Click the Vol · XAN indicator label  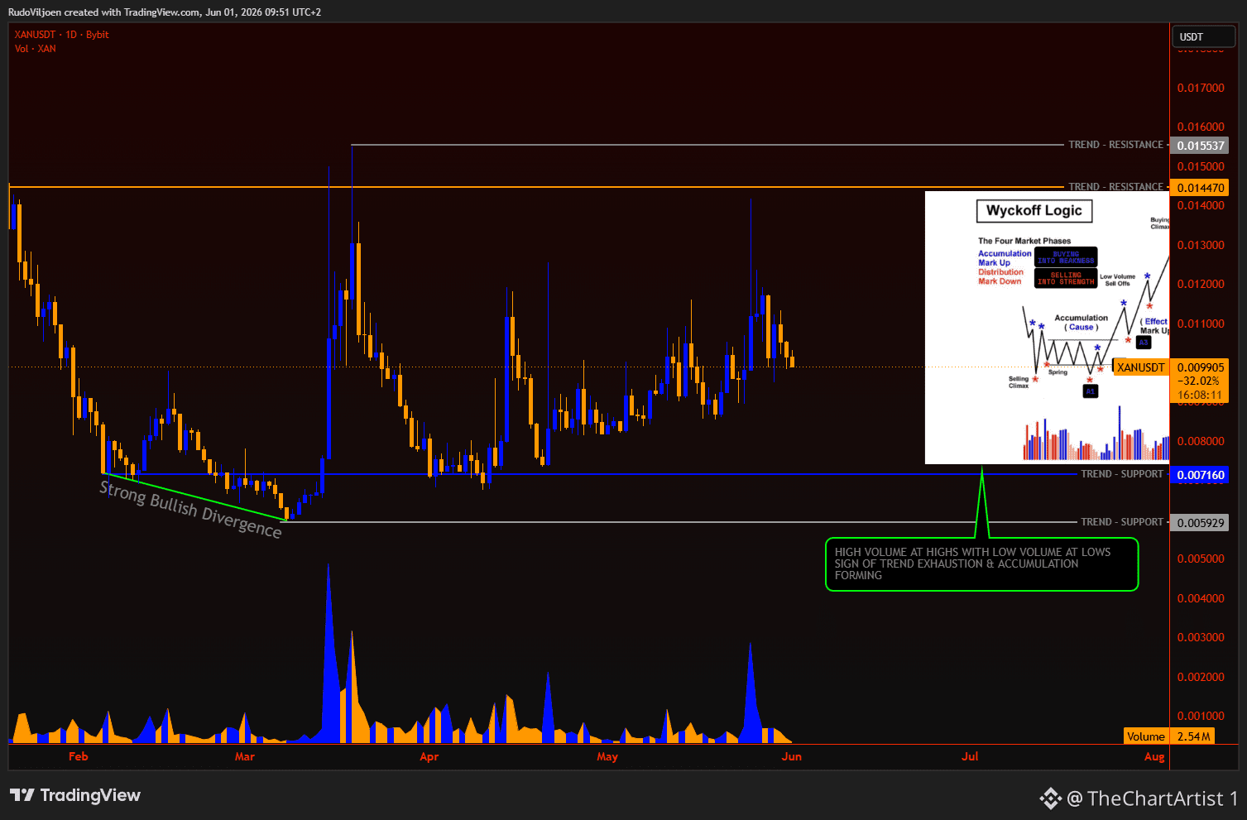[x=36, y=49]
